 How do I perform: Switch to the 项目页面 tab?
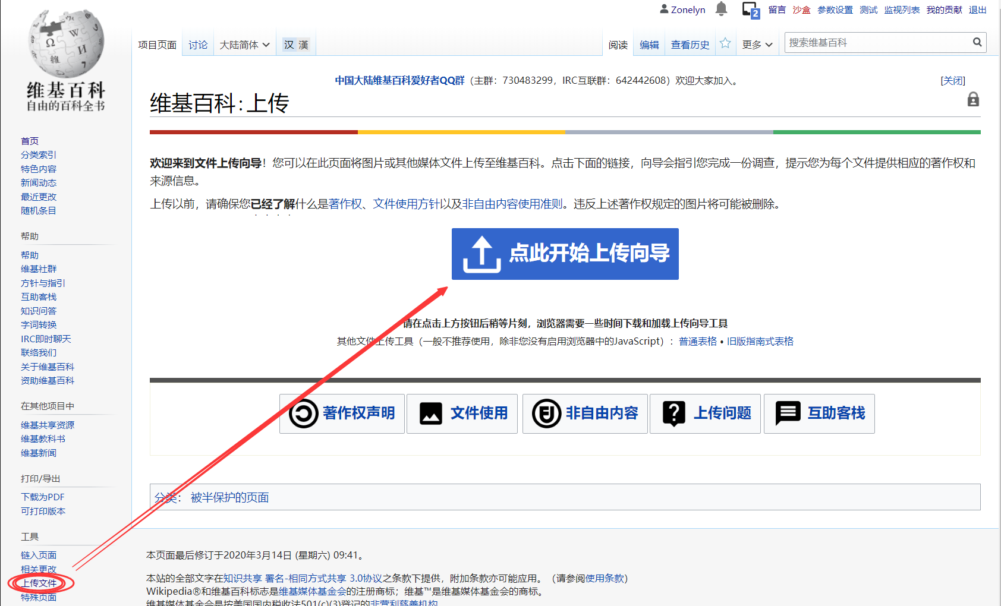pos(157,45)
